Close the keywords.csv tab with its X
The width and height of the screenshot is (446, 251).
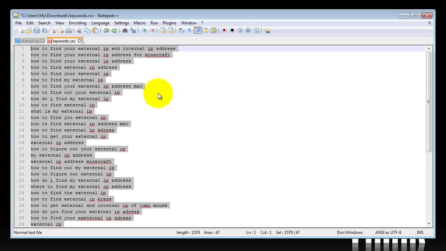[x=79, y=41]
